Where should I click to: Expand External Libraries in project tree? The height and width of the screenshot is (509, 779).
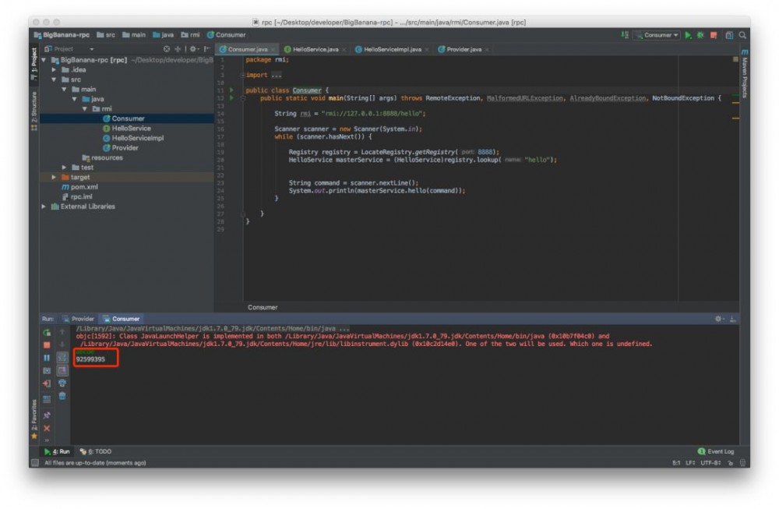pos(44,207)
